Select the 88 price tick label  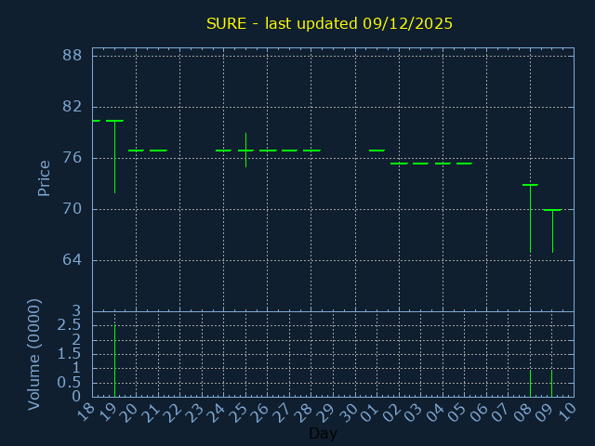pos(73,56)
